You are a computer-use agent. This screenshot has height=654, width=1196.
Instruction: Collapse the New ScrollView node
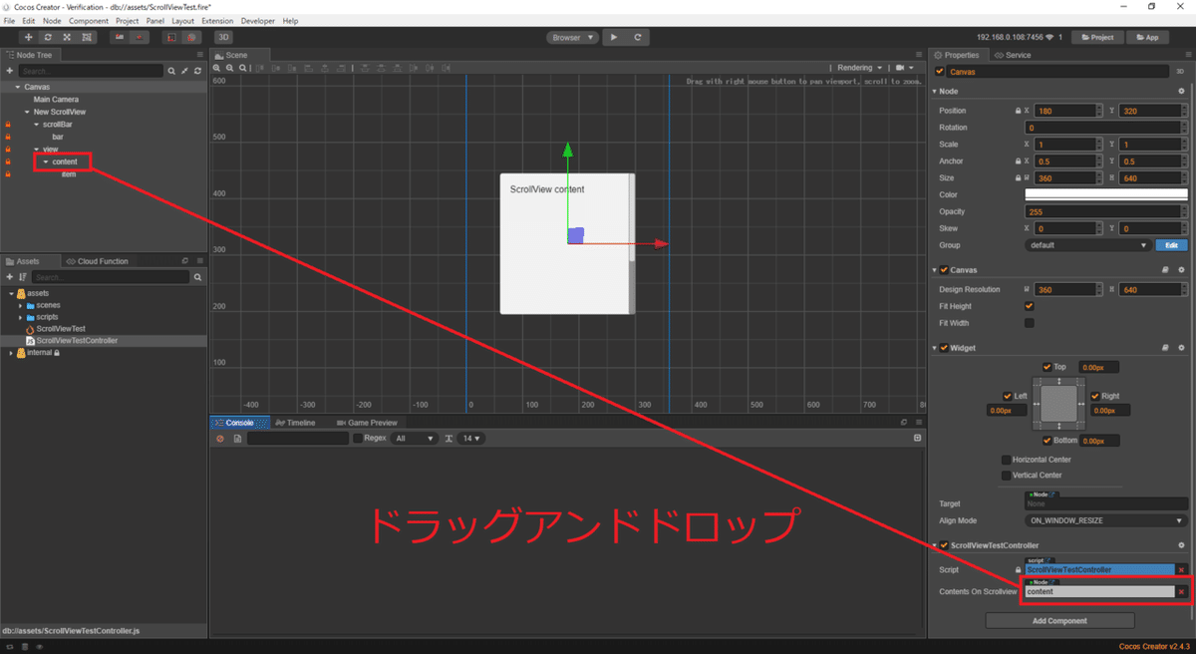27,112
